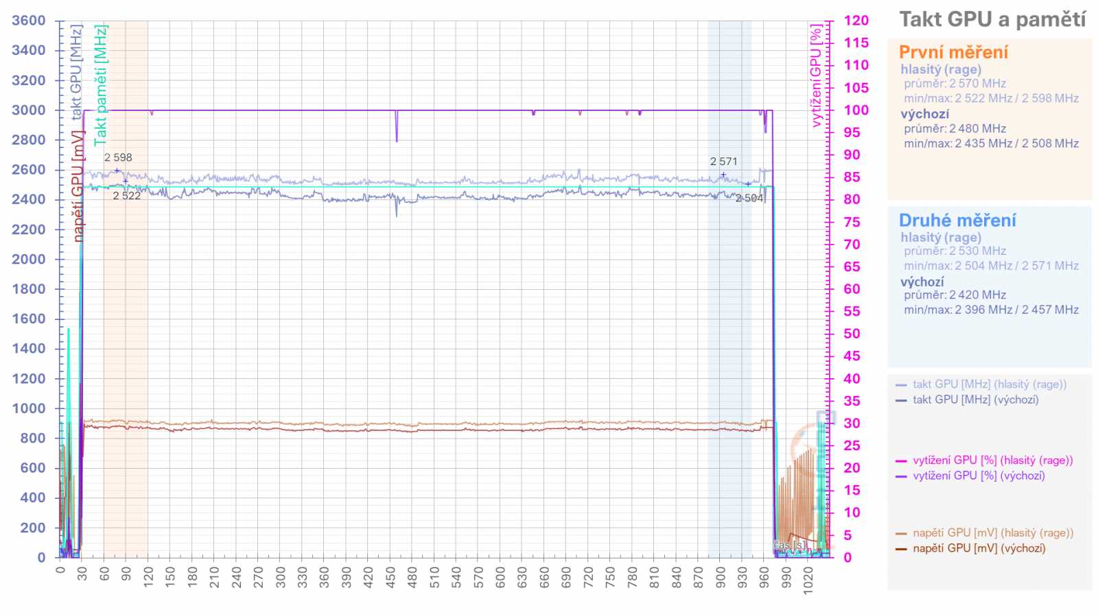Click the 'napětí GPU [mV]' vertical axis title

pyautogui.click(x=78, y=185)
